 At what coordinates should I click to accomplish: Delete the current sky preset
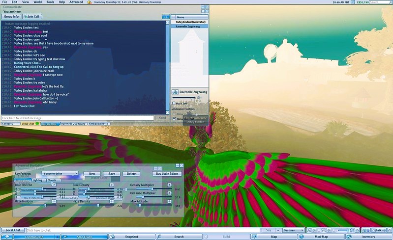pos(131,174)
